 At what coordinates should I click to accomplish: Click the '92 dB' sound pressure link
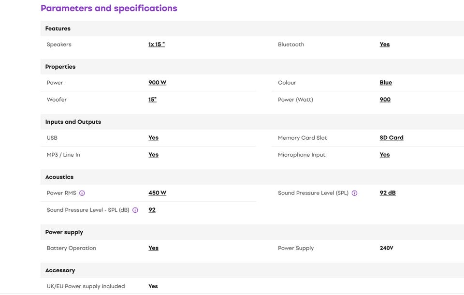click(x=388, y=193)
